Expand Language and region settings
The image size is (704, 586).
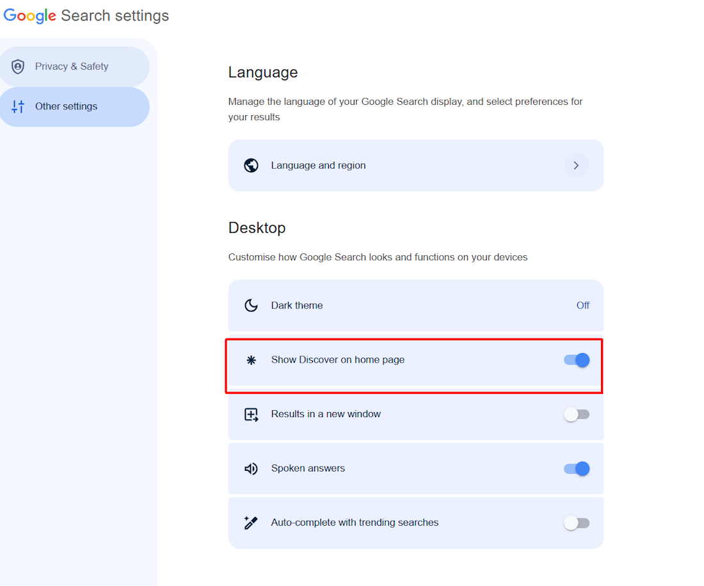[x=576, y=165]
